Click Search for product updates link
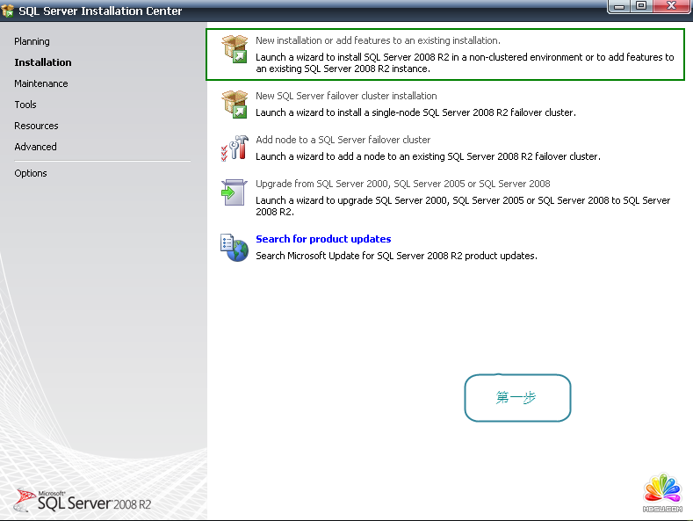 click(x=323, y=239)
